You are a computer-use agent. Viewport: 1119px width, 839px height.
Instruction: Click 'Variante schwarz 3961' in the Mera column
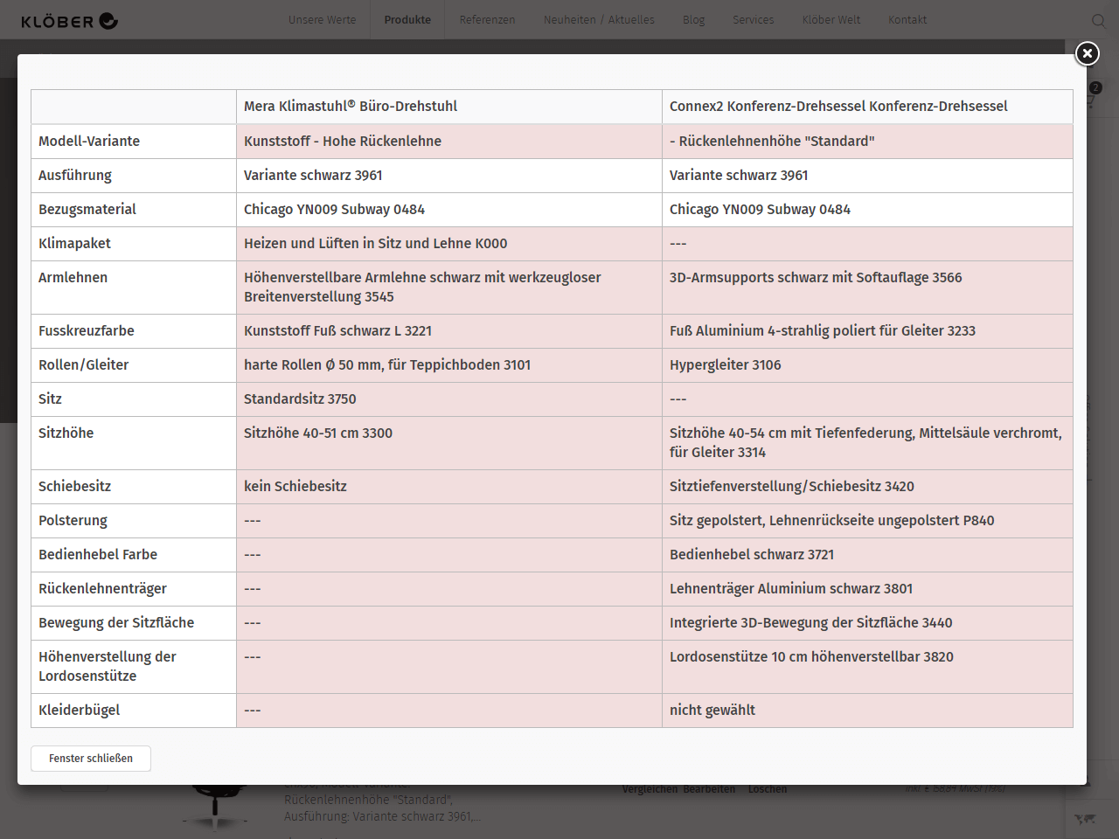[449, 176]
